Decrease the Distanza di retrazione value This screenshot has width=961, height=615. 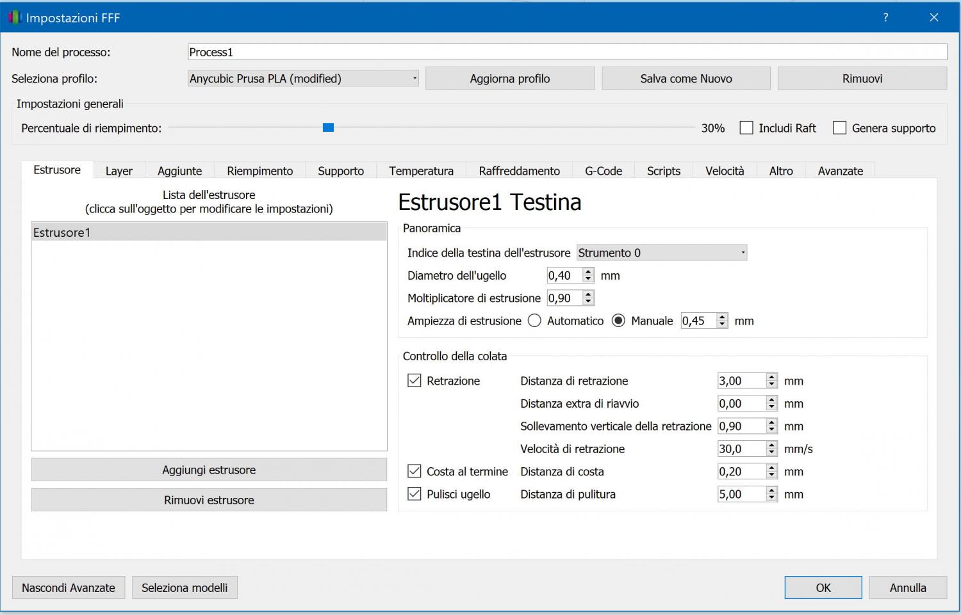point(772,385)
